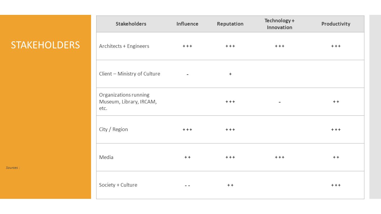Click the empty Technology cell for Society + Culture
This screenshot has height=214, width=381.
tap(279, 185)
